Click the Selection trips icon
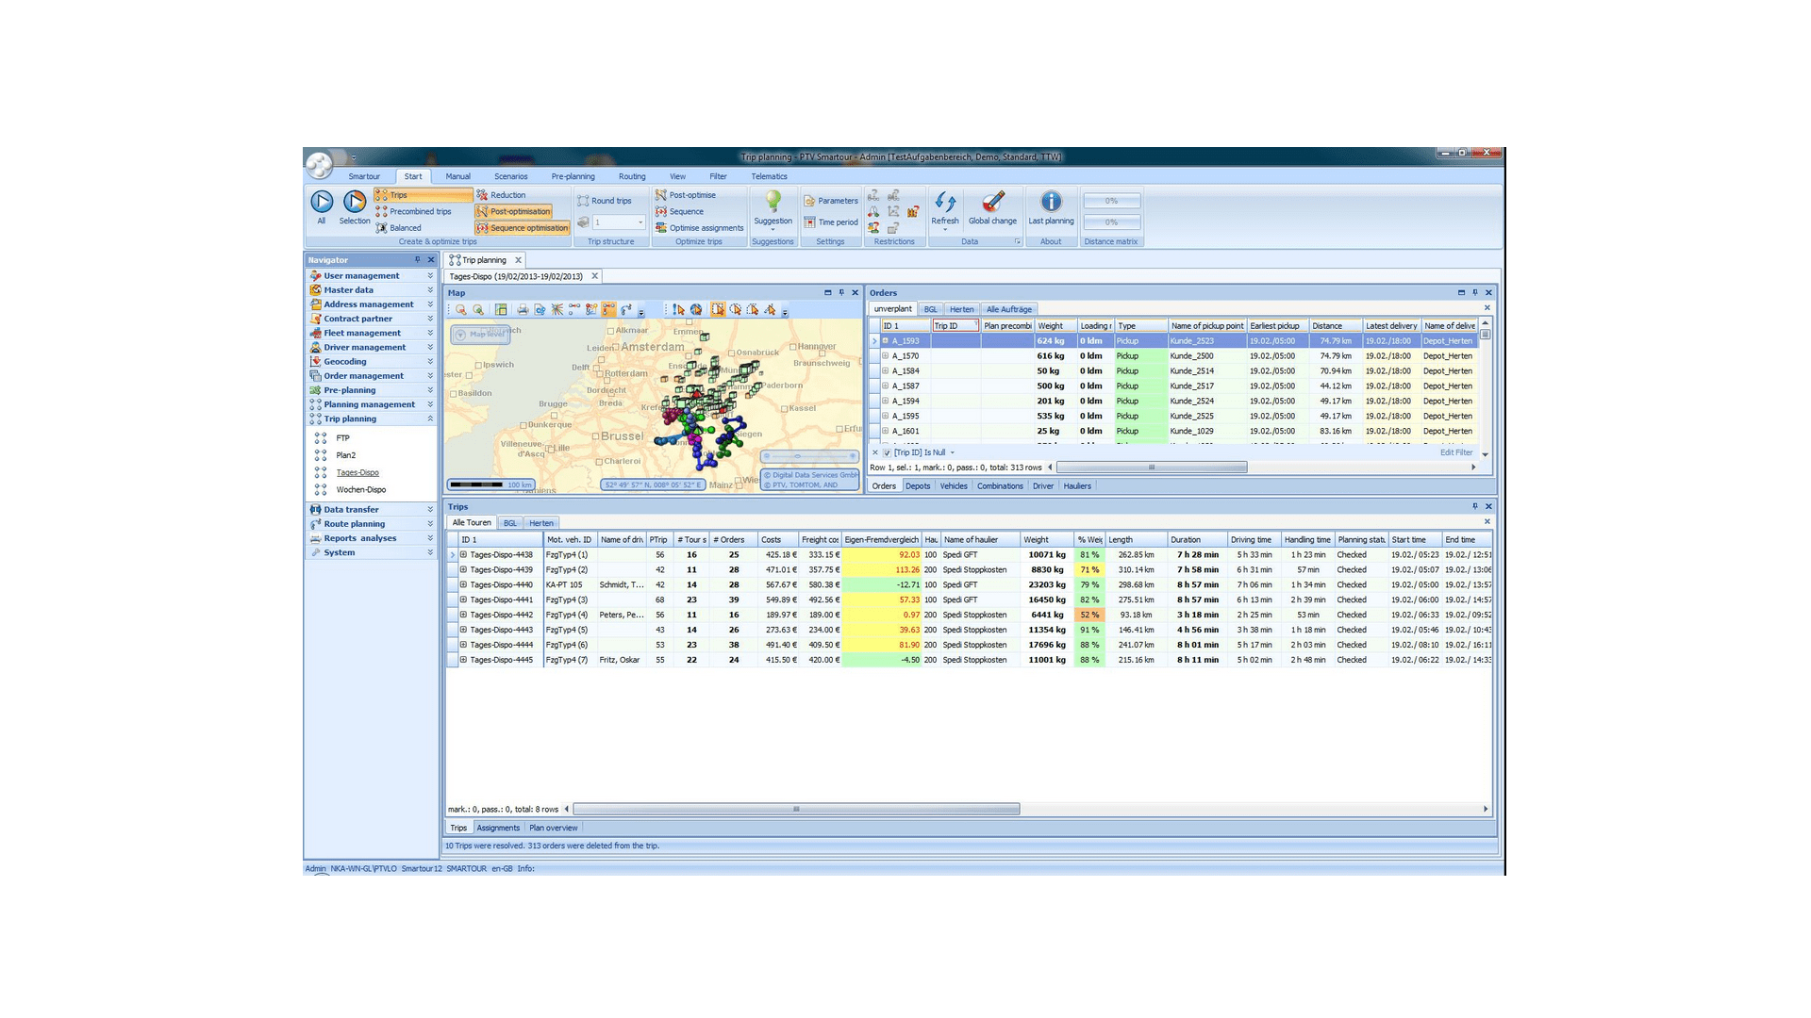Image resolution: width=1811 pixels, height=1018 pixels. coord(355,202)
